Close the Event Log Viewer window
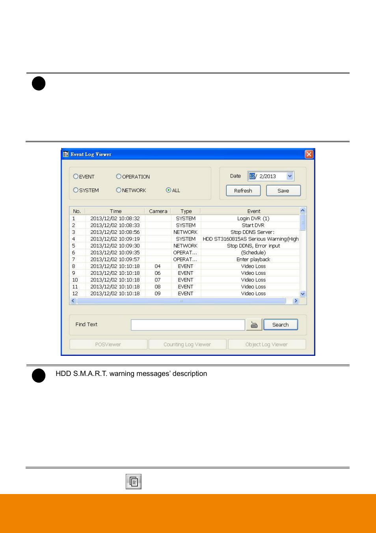 309,154
